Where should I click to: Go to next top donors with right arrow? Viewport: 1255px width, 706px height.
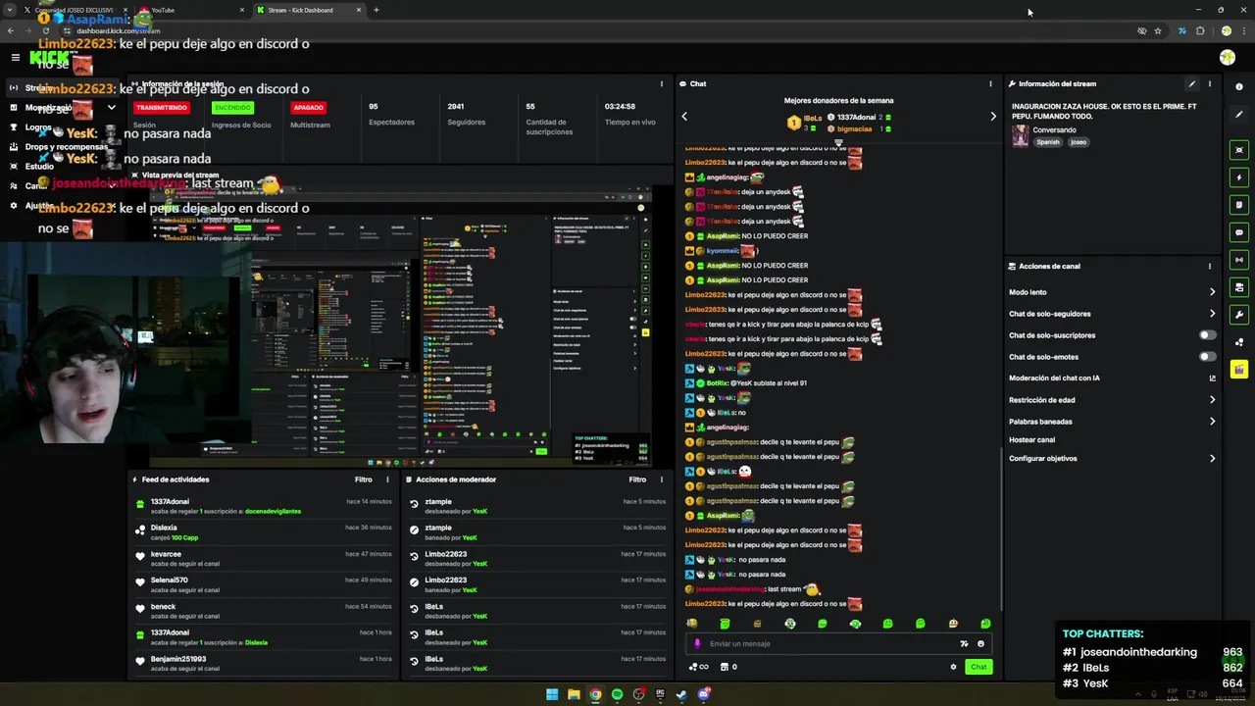993,117
